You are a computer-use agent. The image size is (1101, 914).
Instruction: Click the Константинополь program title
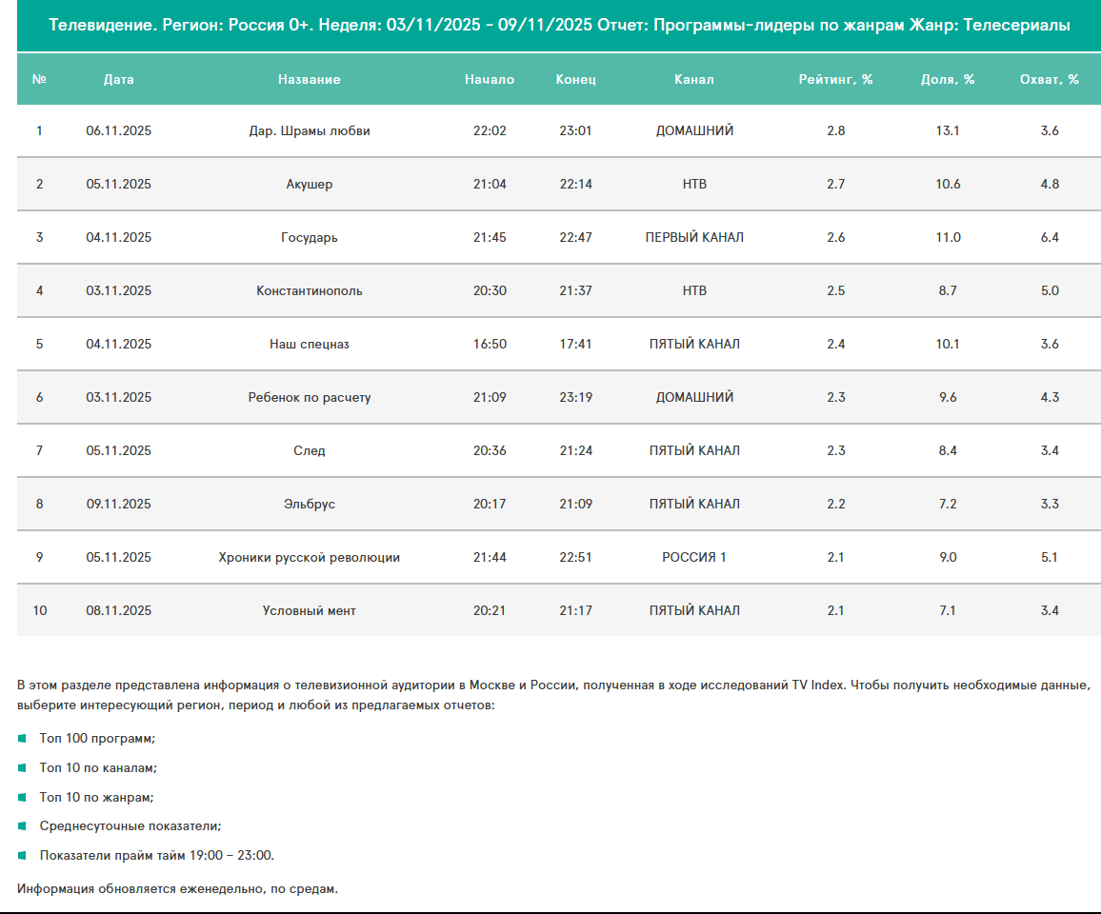[309, 290]
